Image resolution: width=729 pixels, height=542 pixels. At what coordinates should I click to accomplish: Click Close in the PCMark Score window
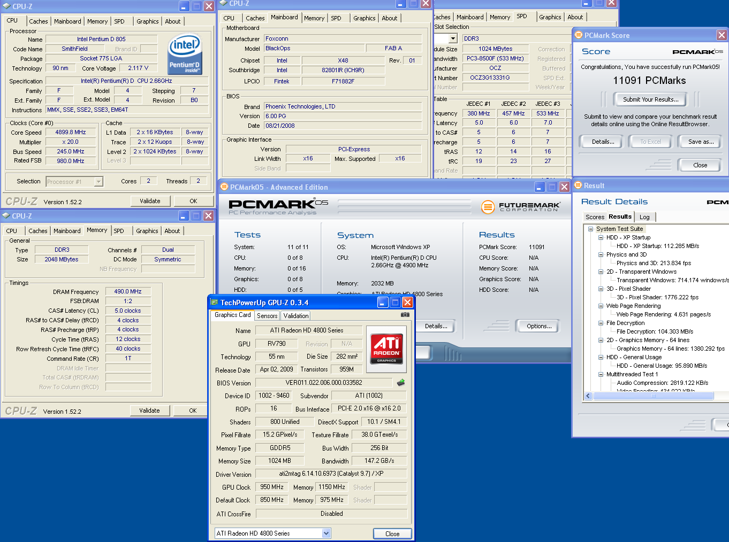tap(700, 165)
